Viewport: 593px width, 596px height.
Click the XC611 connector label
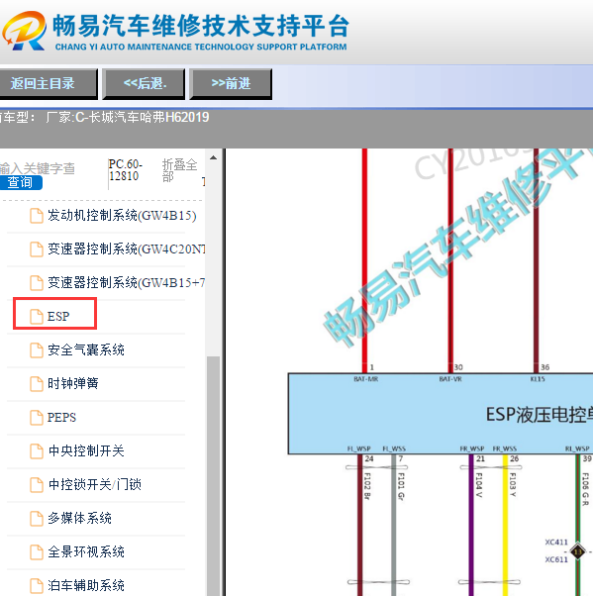[x=556, y=559]
